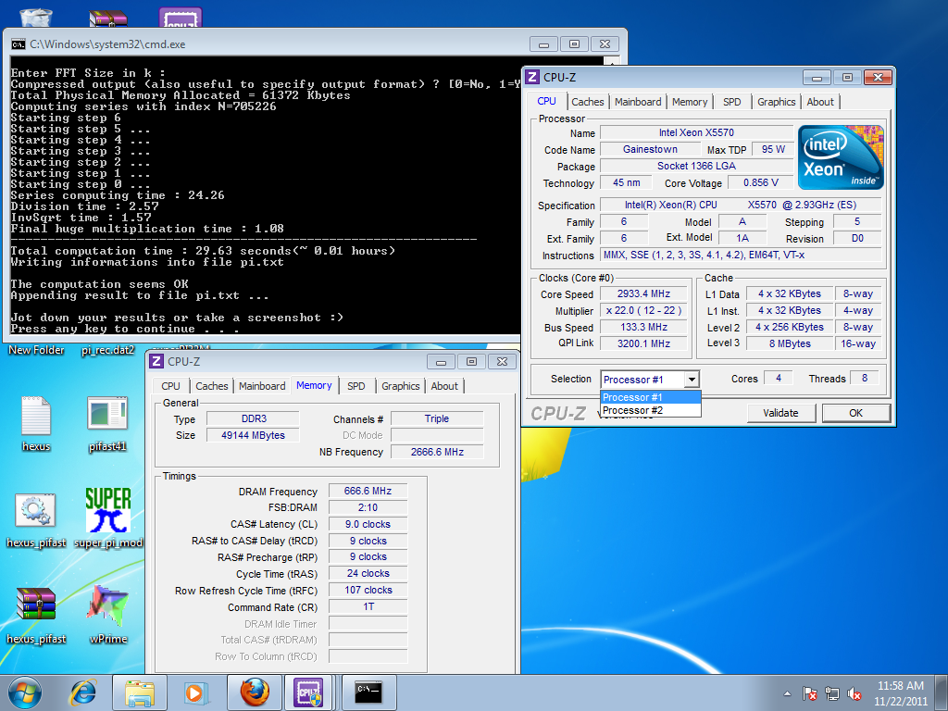Switch to CPU tab in processor window

[546, 101]
